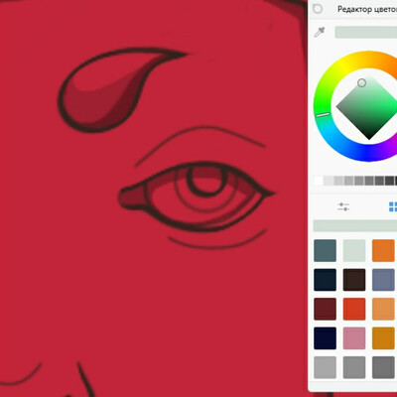Select the medium gray bottom-row swatch

(x=354, y=367)
